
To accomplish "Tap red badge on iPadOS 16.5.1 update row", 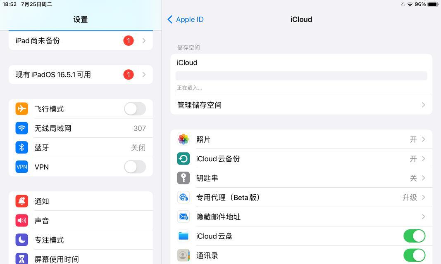I will pos(129,75).
